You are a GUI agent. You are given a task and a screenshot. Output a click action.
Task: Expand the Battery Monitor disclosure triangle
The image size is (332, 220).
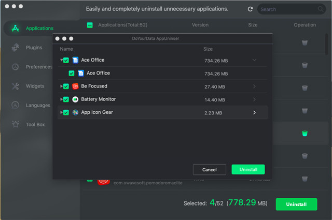click(x=61, y=99)
